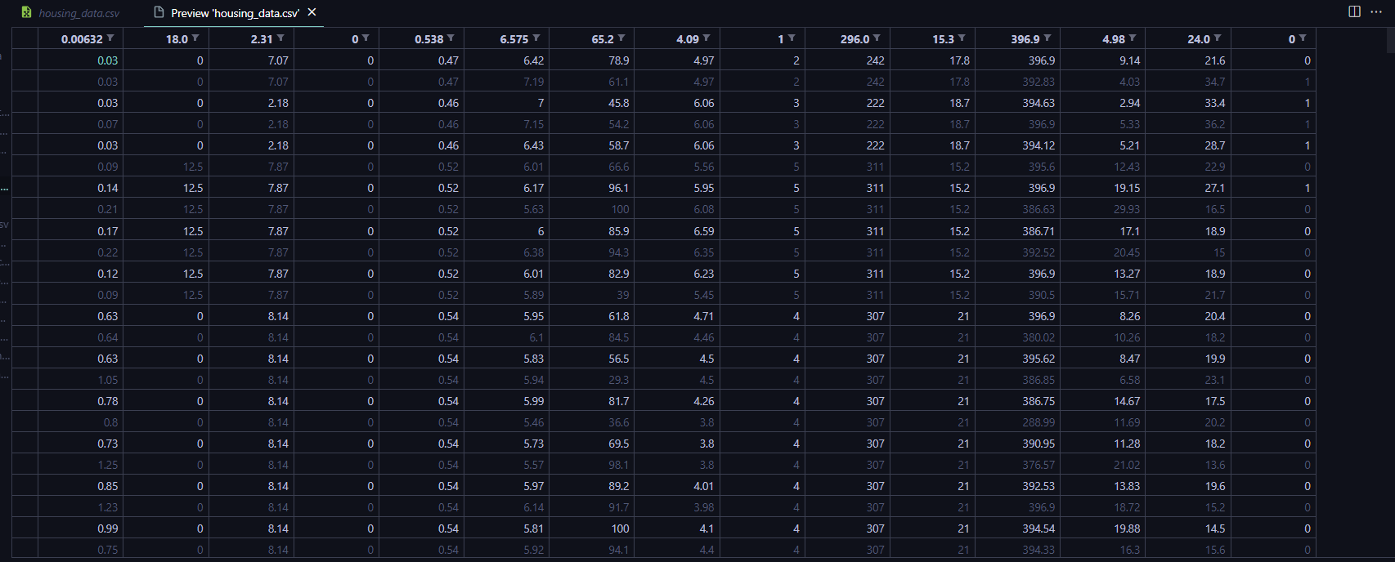Select the cell with value 7.15

pyautogui.click(x=506, y=124)
